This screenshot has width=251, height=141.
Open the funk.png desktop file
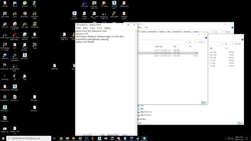point(5,77)
